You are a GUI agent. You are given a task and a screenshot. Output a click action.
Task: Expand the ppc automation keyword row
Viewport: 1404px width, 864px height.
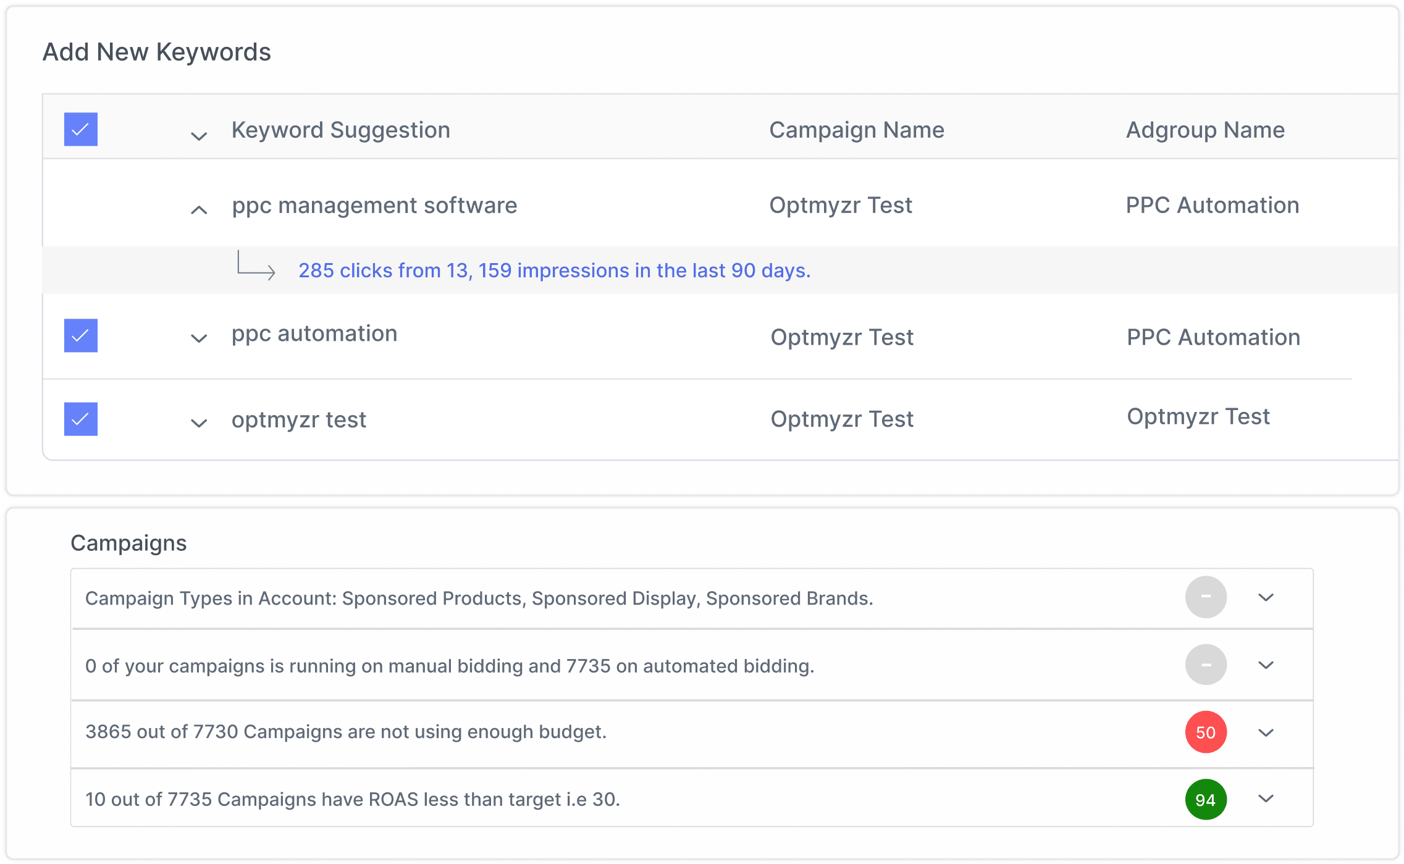[x=198, y=338]
